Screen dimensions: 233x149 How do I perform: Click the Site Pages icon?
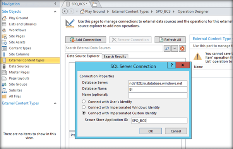coord(4,36)
